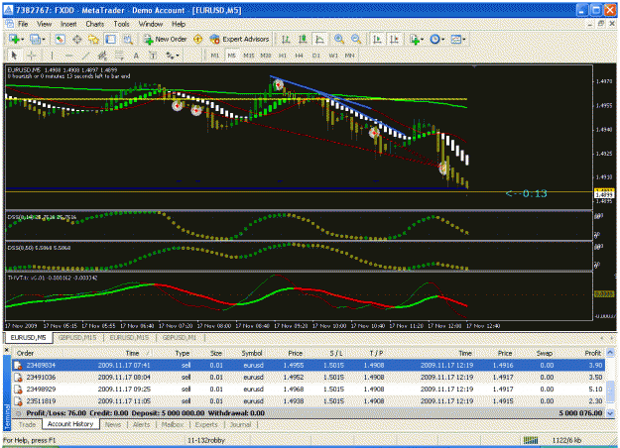Switch to line chart icon
This screenshot has height=448, width=620.
319,39
